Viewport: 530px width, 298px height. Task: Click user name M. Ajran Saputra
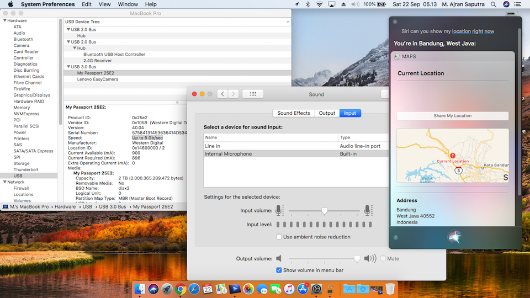click(463, 4)
